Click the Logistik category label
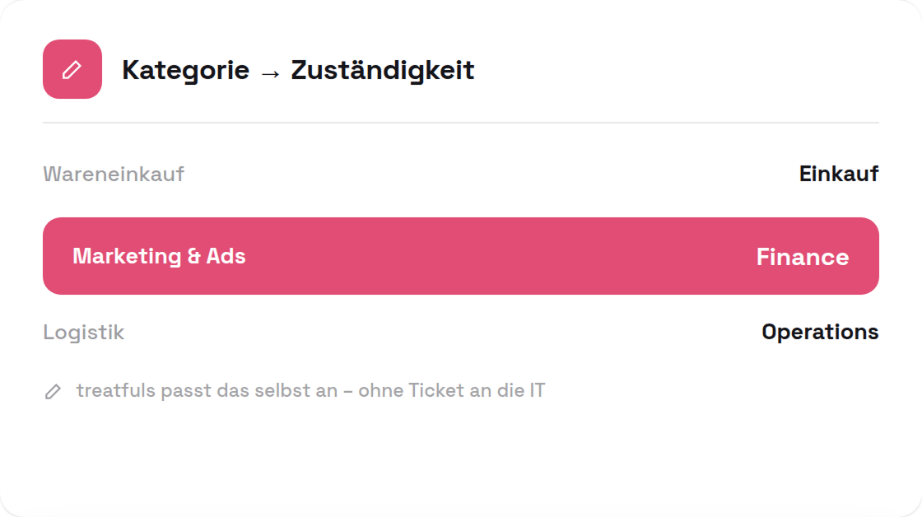The width and height of the screenshot is (922, 517). coord(83,333)
